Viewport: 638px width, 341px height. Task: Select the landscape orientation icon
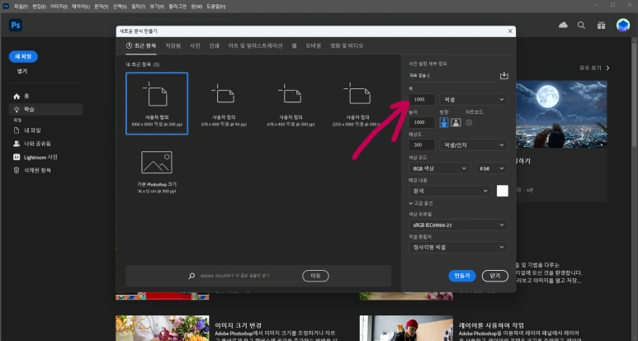coord(456,122)
